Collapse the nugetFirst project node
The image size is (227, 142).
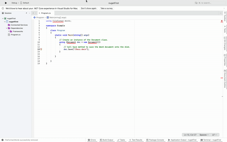pyautogui.click(x=5, y=22)
